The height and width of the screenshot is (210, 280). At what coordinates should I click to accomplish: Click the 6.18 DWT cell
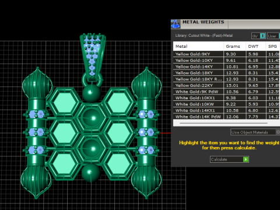(x=256, y=60)
